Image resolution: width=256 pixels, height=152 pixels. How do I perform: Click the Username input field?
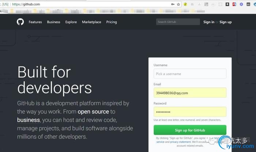[190, 73]
